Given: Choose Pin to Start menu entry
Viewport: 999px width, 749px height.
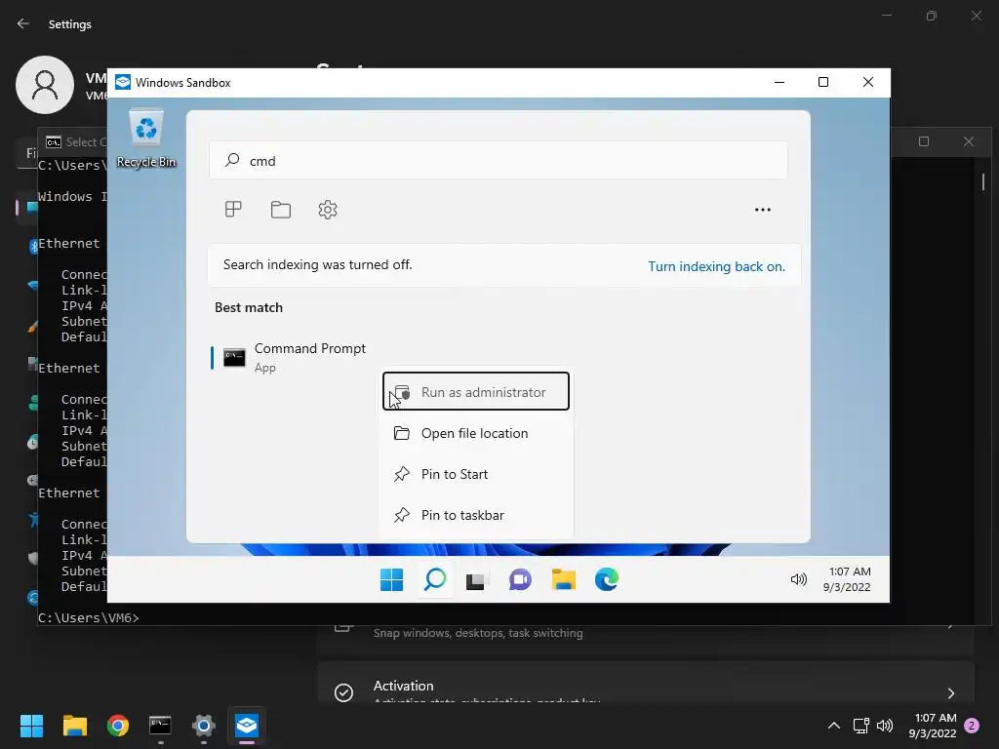Looking at the screenshot, I should [x=476, y=474].
